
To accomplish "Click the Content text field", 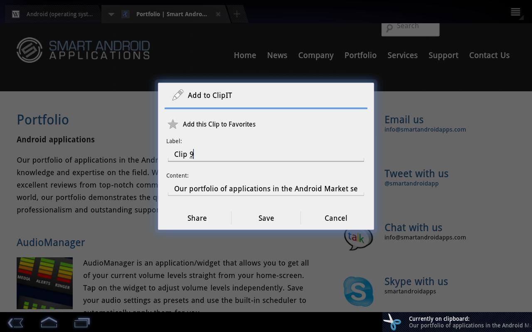I will [x=266, y=189].
